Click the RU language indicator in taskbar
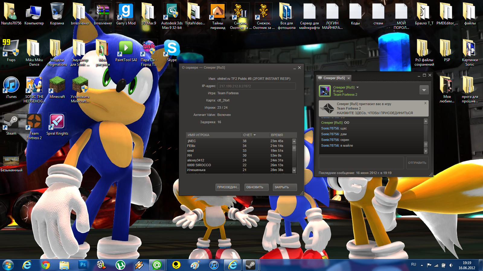 pyautogui.click(x=414, y=264)
